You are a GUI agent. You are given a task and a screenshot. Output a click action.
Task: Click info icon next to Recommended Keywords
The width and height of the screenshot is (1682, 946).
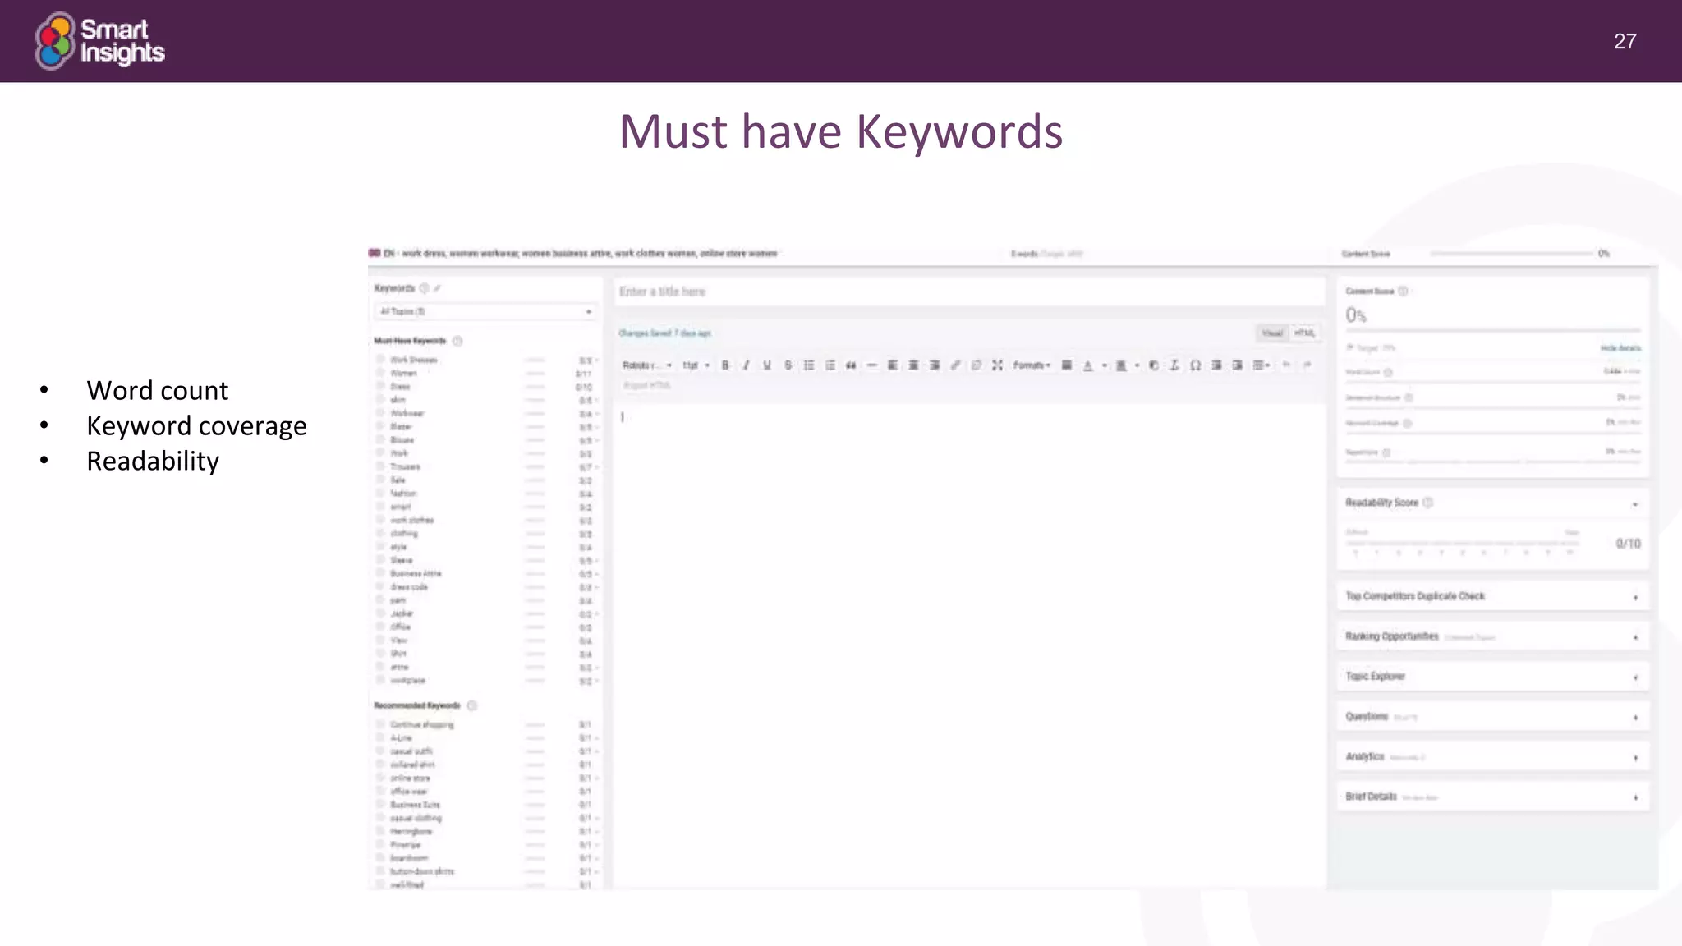[472, 705]
